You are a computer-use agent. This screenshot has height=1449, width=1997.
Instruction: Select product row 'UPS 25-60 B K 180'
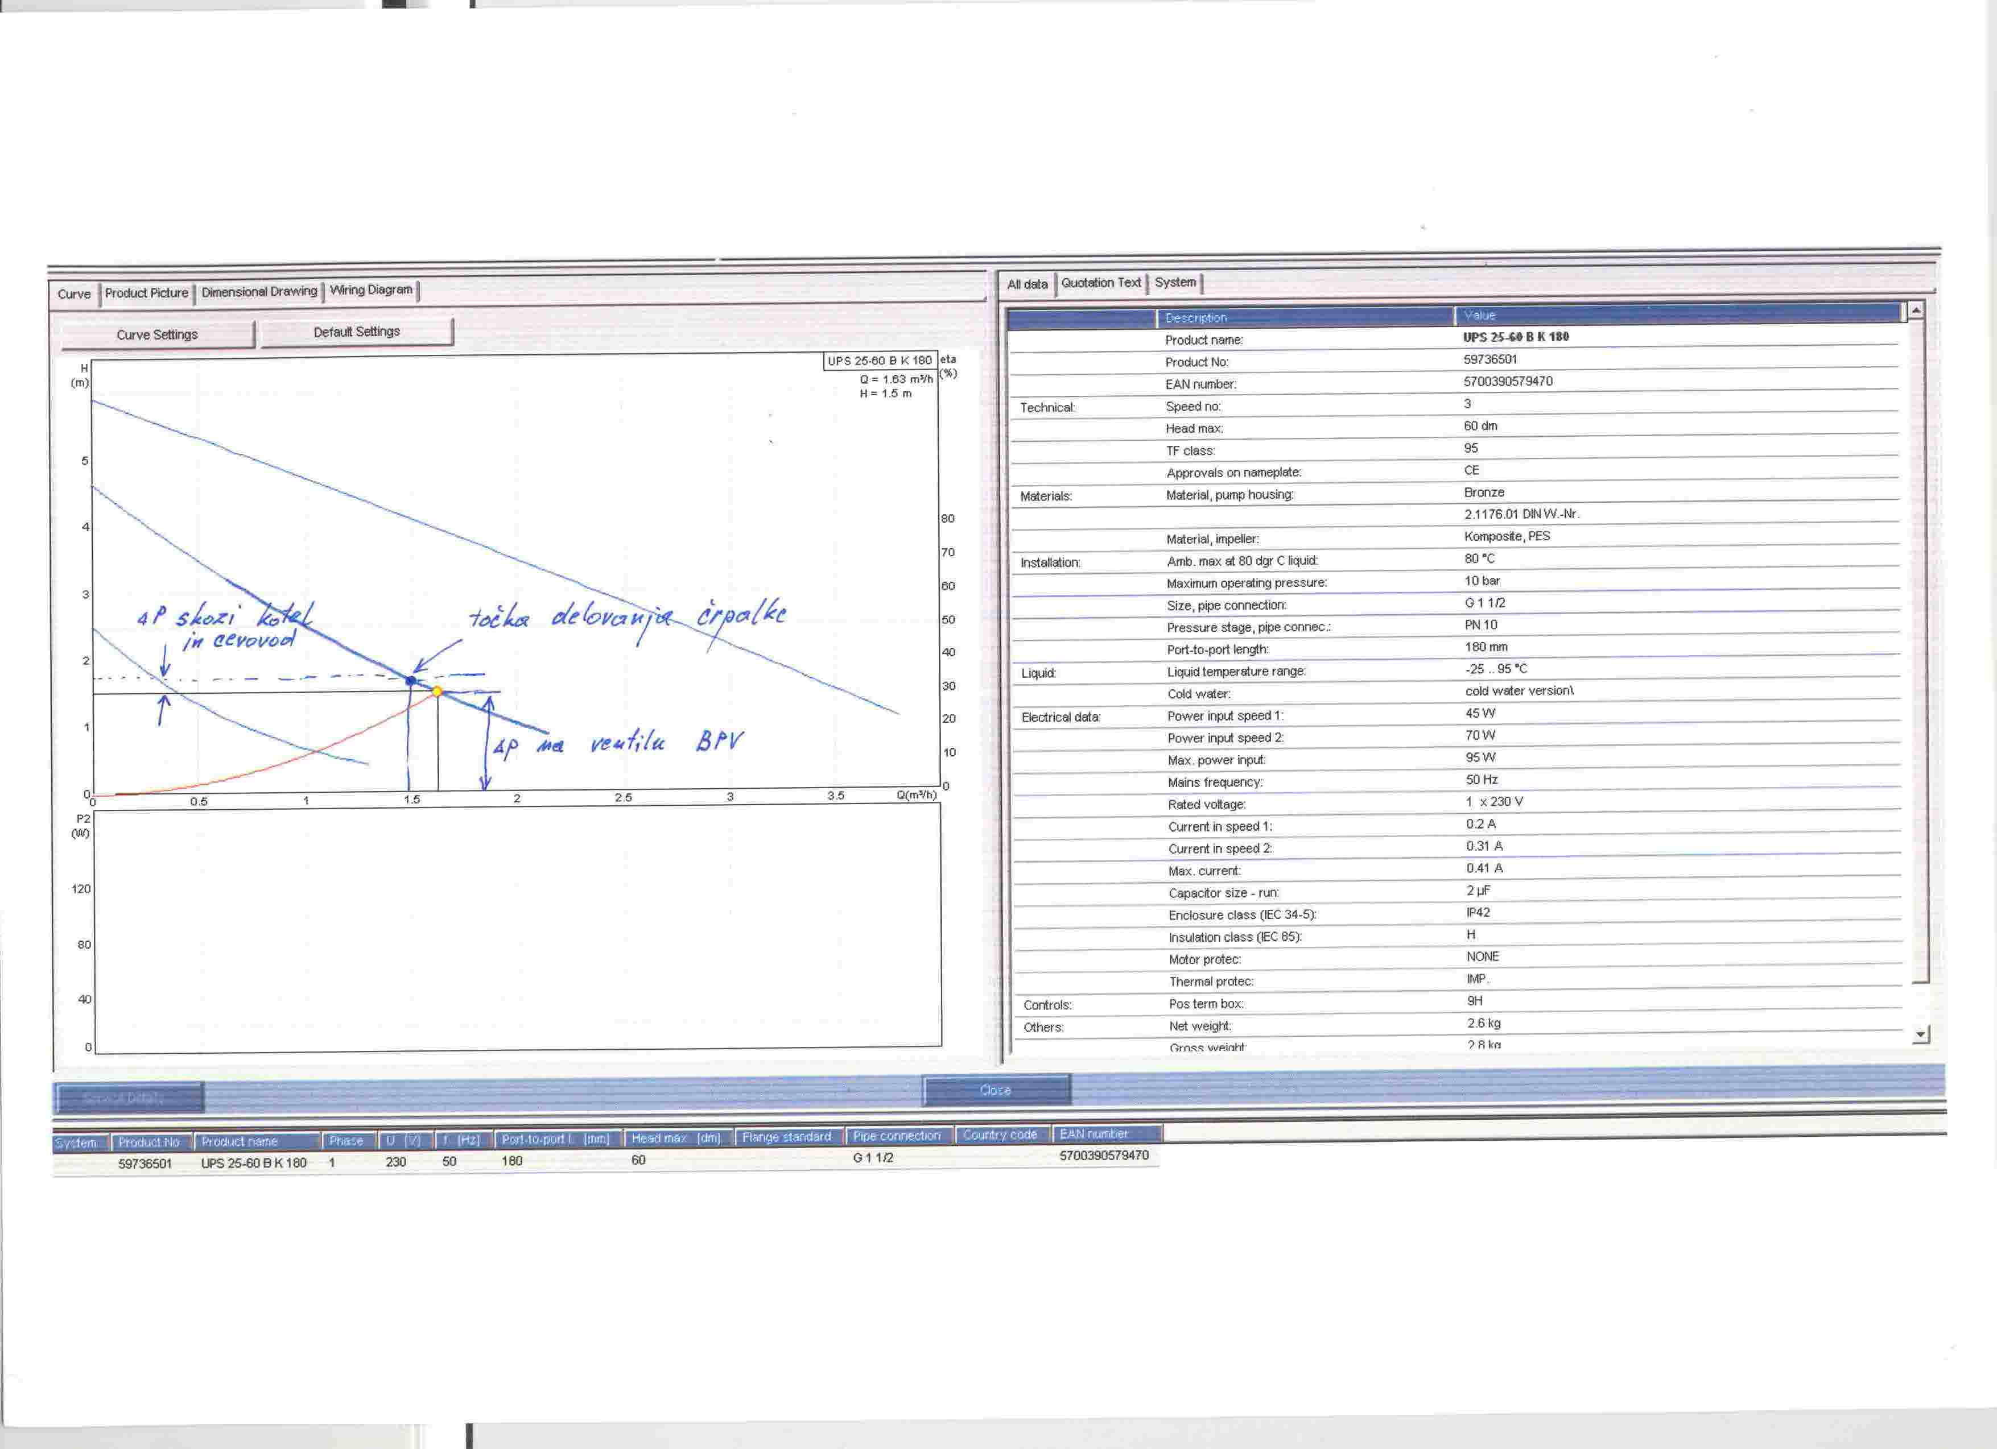[606, 1160]
